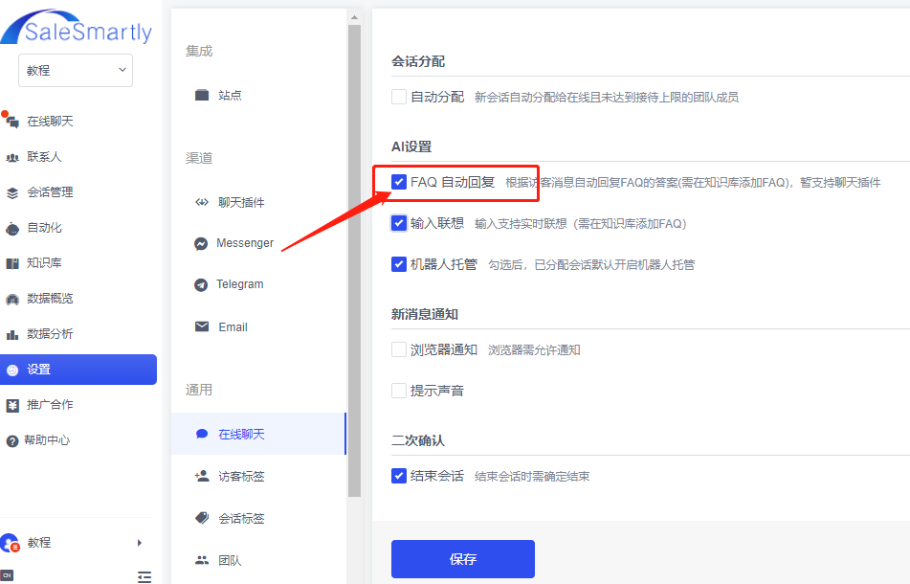Open 帮助中心 in the sidebar

point(78,440)
